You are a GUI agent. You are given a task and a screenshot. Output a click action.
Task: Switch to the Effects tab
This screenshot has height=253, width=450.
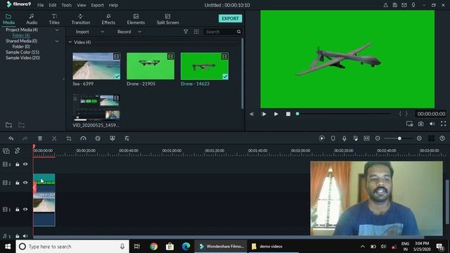pyautogui.click(x=108, y=19)
